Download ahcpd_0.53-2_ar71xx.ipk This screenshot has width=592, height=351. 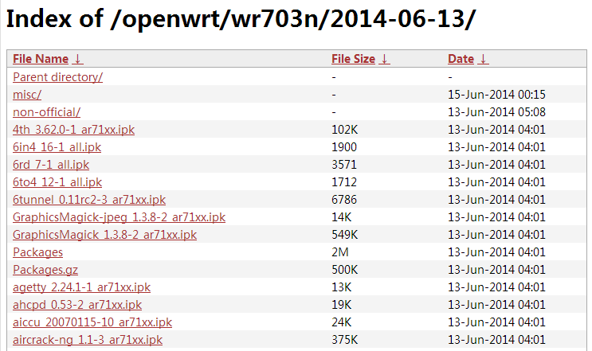77,305
